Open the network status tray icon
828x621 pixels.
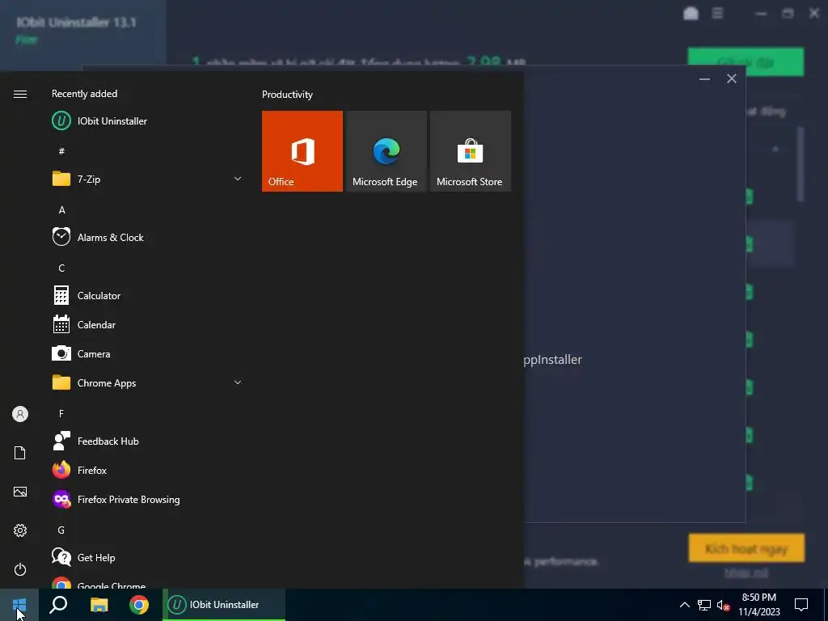(x=704, y=605)
